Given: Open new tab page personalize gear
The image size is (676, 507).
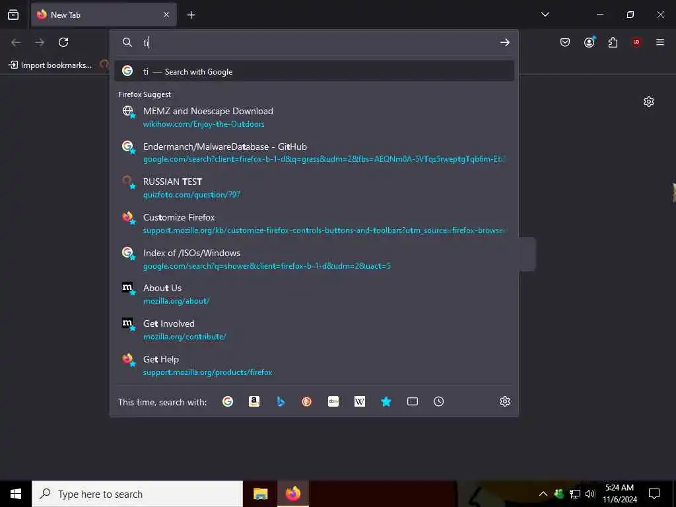Looking at the screenshot, I should point(649,102).
